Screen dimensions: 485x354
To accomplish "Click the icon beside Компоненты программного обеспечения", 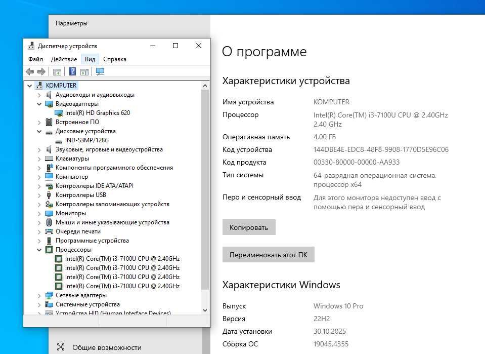I will (49, 168).
